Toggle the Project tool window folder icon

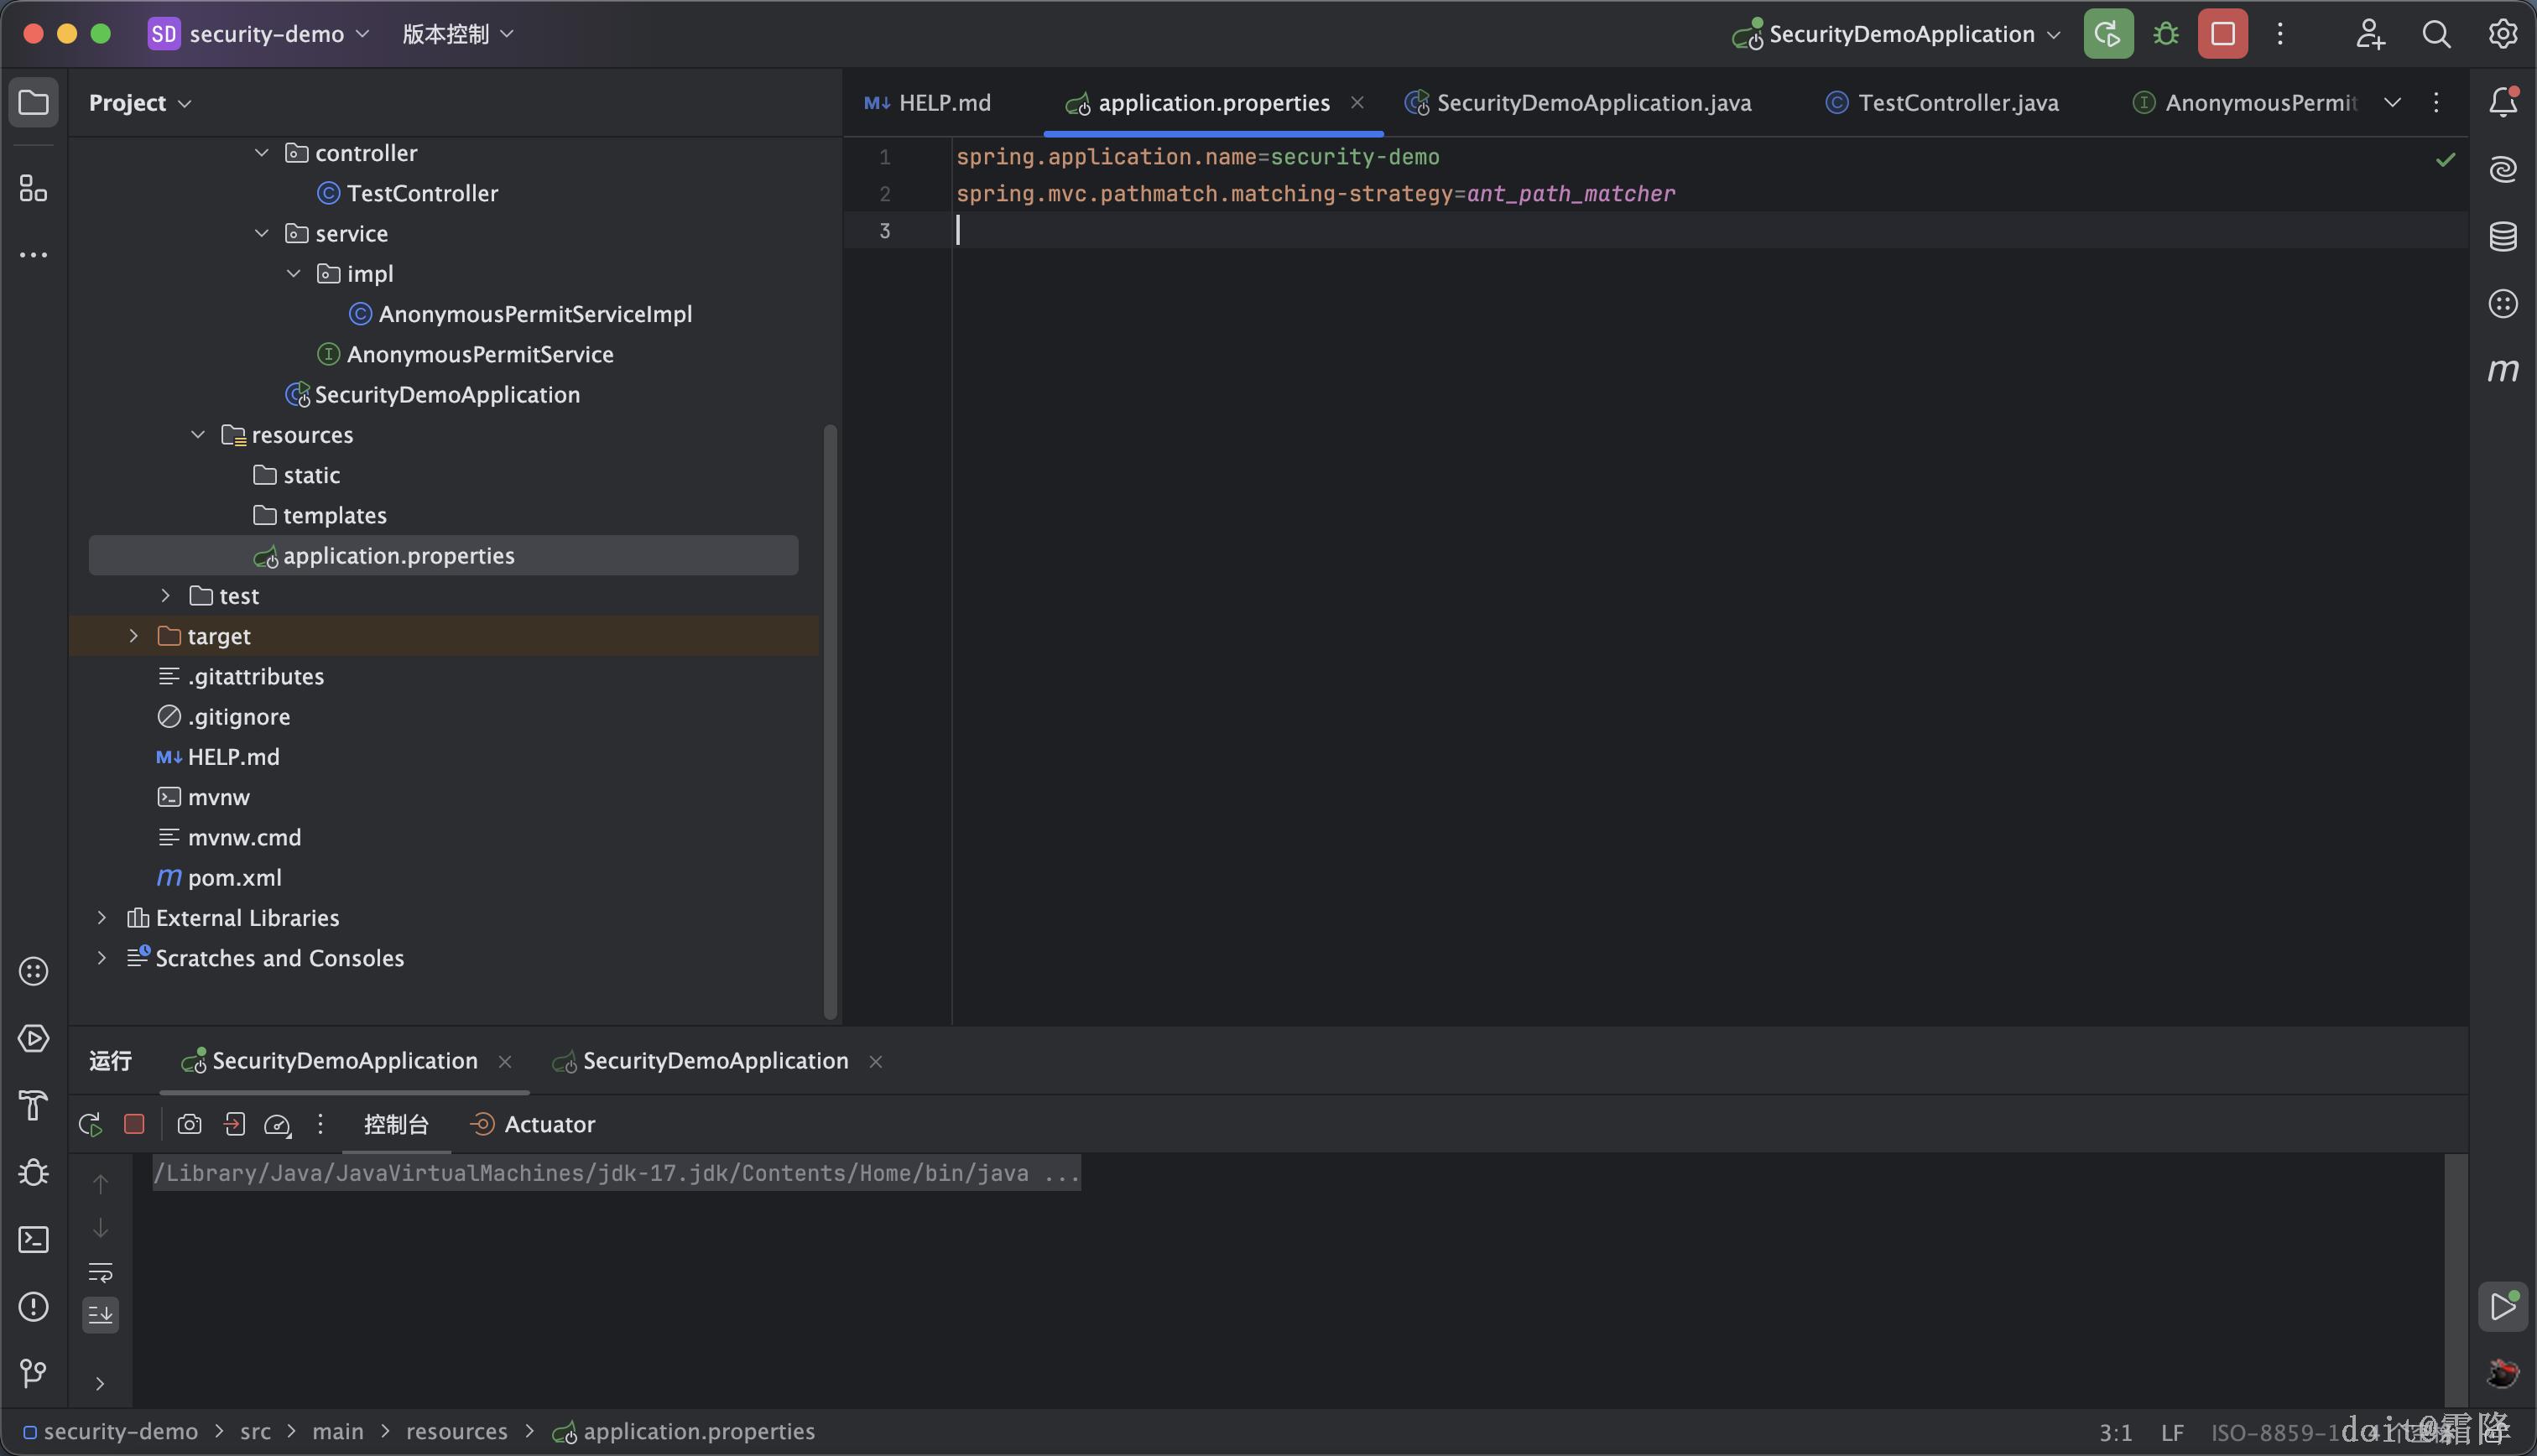point(34,102)
